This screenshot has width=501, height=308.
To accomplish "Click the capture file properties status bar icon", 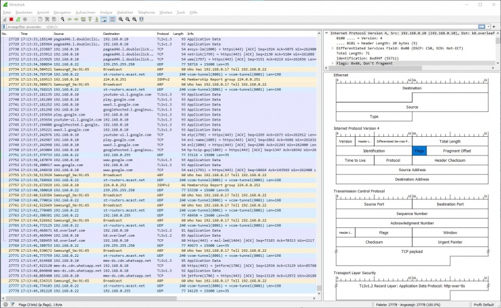I will (x=13, y=304).
